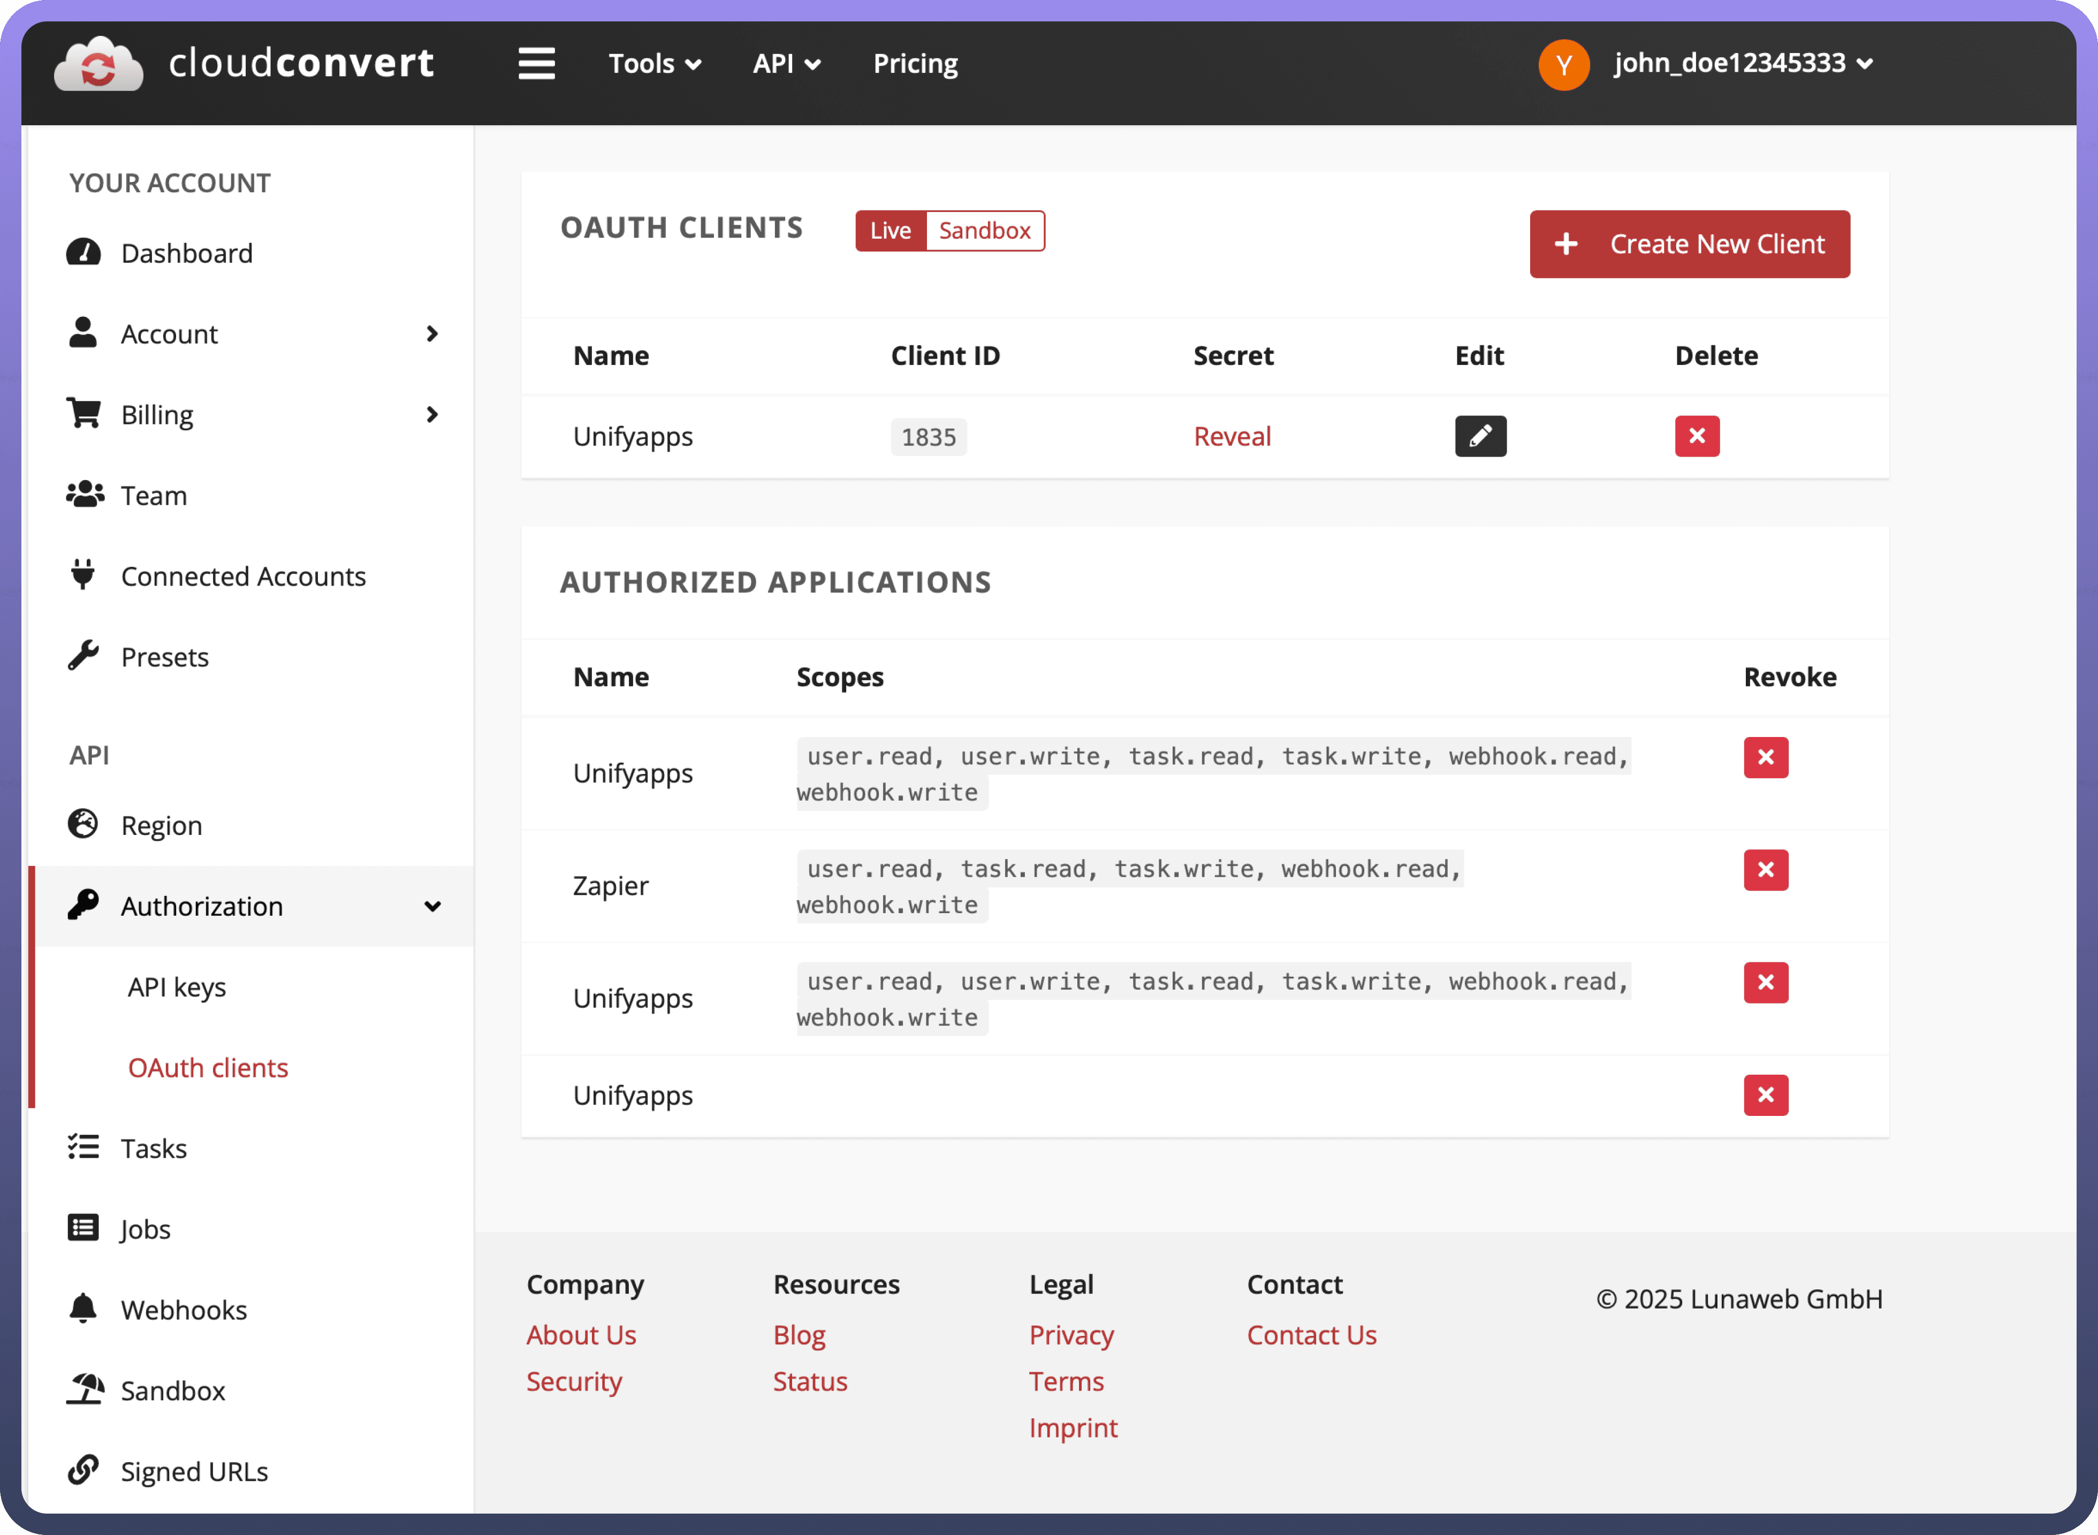Open the hamburger menu in header
The width and height of the screenshot is (2098, 1535).
pos(536,63)
